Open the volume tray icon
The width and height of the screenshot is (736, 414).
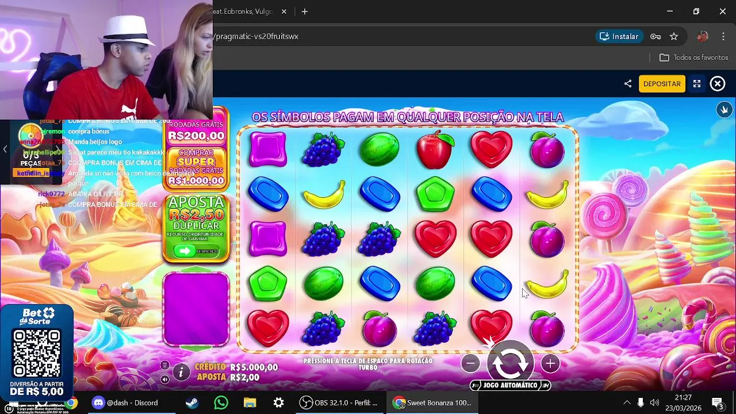pyautogui.click(x=654, y=402)
